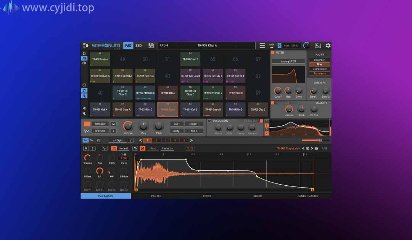Click the circular reset icon by sample name
Viewport: 412px width, 240px height.
[x=307, y=148]
